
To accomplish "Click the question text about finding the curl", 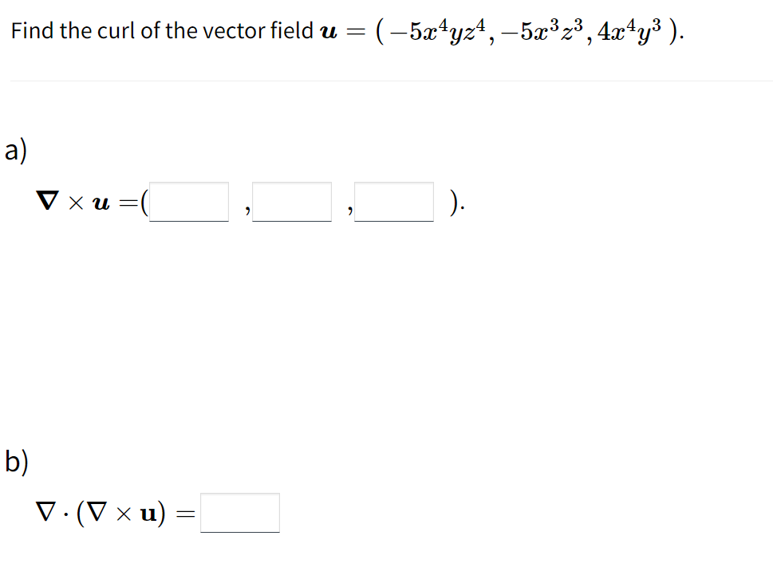I will pyautogui.click(x=160, y=30).
